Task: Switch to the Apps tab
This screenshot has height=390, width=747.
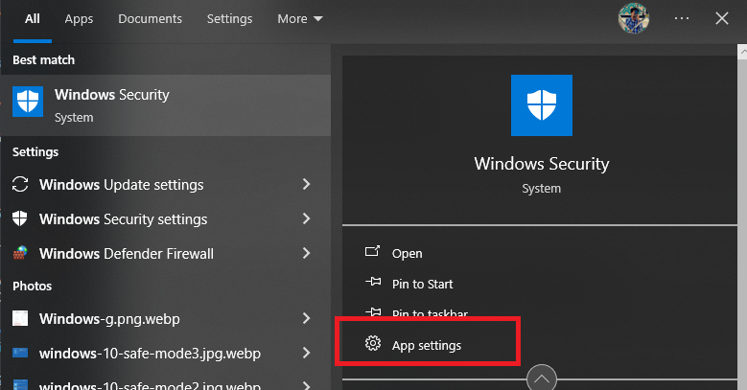Action: 79,19
